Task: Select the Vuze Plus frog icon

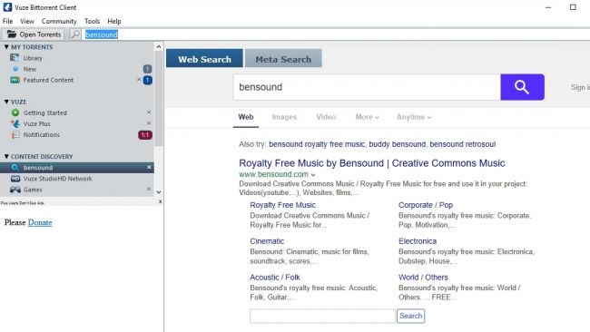Action: point(15,123)
